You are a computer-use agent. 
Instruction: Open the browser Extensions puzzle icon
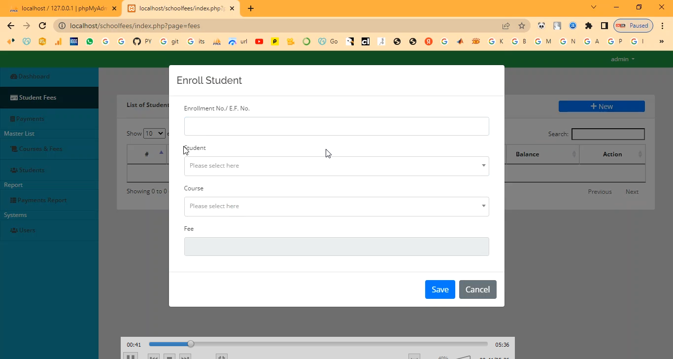point(588,26)
